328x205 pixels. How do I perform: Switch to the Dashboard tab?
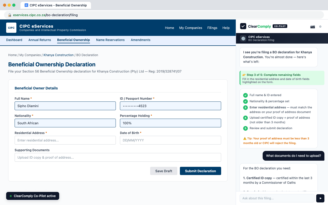point(14,40)
